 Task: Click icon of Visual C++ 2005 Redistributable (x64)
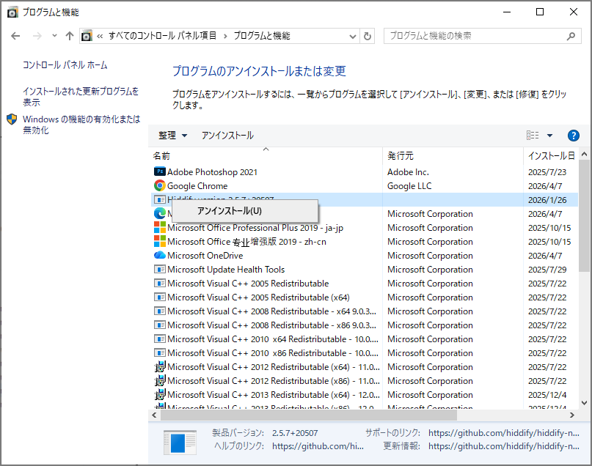pos(160,297)
